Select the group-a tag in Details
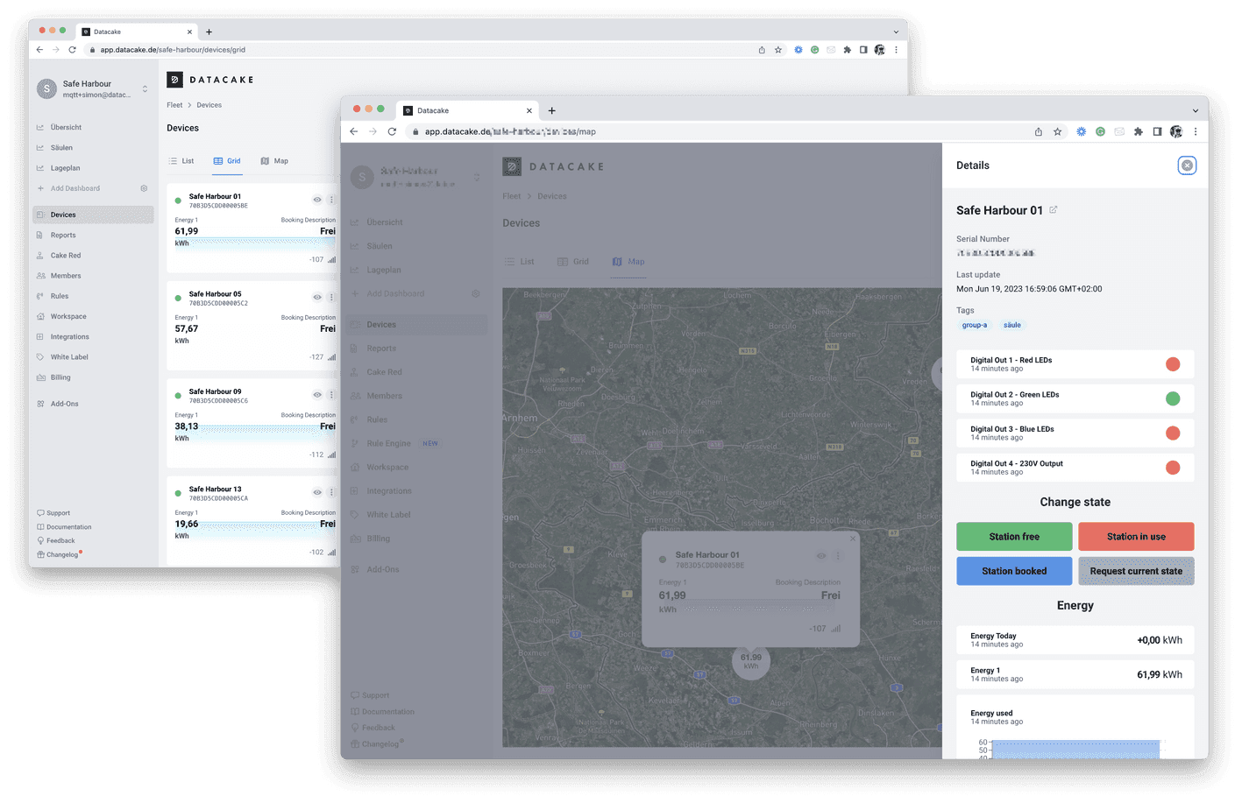The width and height of the screenshot is (1242, 803). pos(975,325)
